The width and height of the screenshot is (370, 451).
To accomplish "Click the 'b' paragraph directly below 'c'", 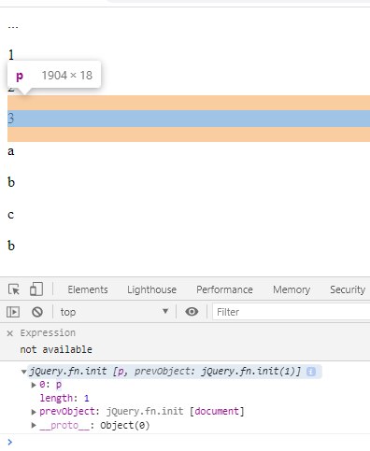I will 11,246.
